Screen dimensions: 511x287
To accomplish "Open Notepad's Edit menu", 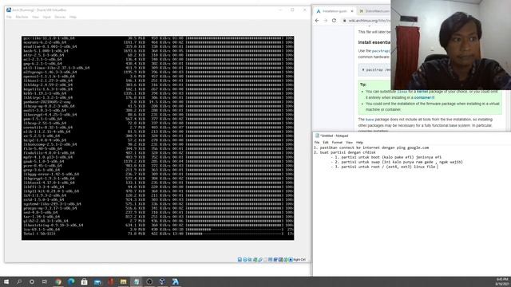I will click(326, 143).
